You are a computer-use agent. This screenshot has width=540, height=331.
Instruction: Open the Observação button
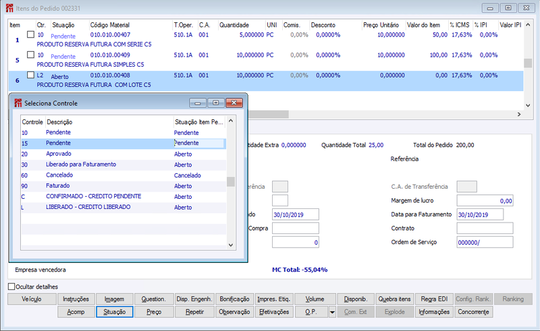[x=234, y=312]
